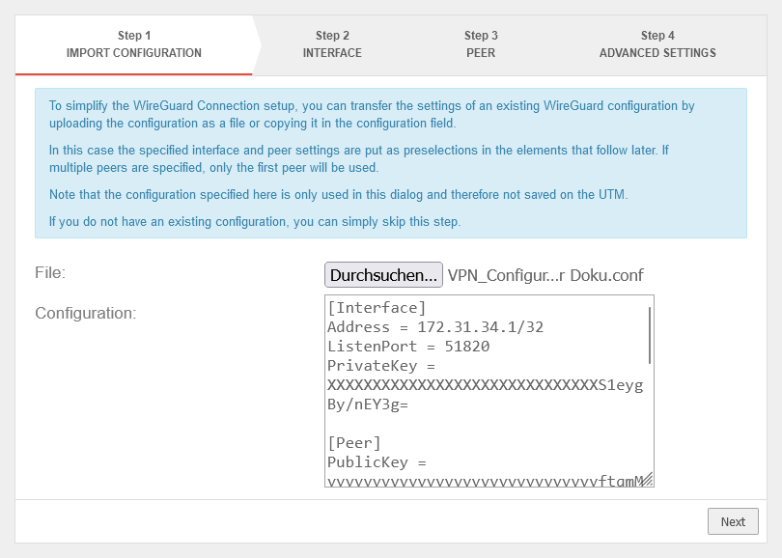Viewport: 782px width, 558px height.
Task: Click the selected file name Doku.conf
Action: point(545,275)
